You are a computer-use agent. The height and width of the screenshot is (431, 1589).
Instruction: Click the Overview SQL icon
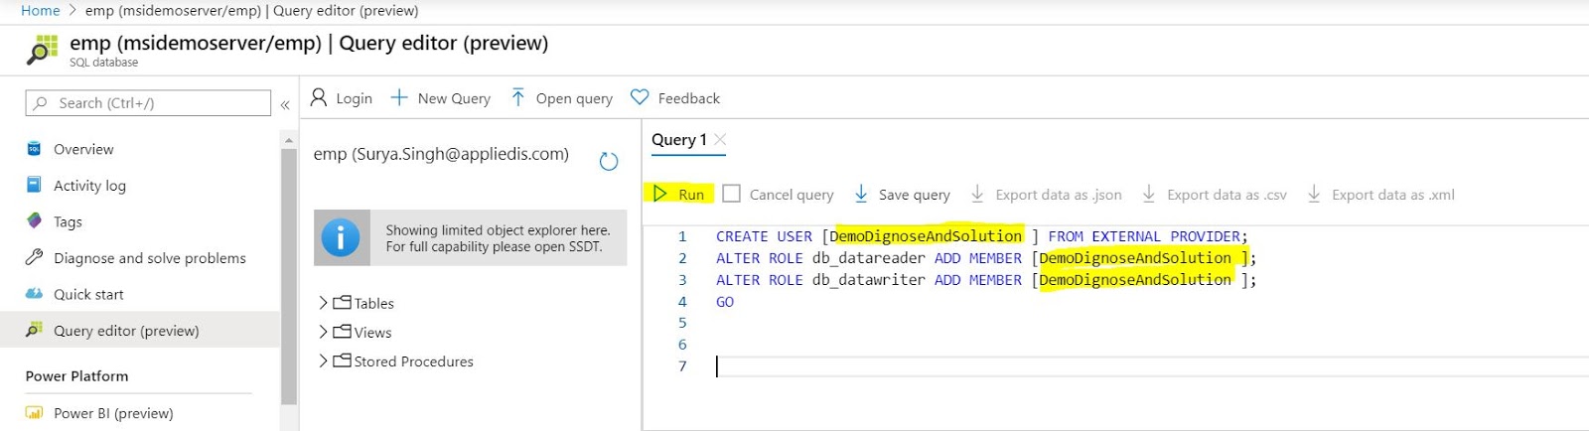[34, 149]
